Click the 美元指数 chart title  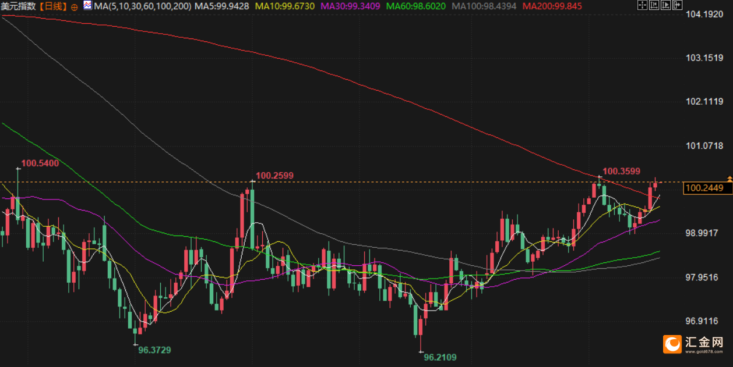point(19,6)
